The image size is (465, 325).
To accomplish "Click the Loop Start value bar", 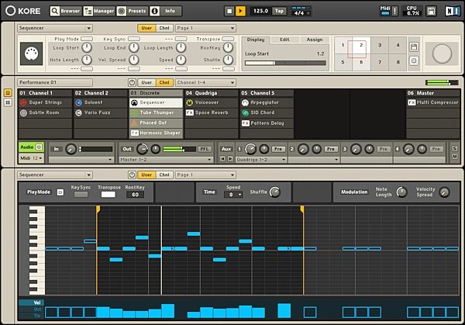I will pos(285,63).
